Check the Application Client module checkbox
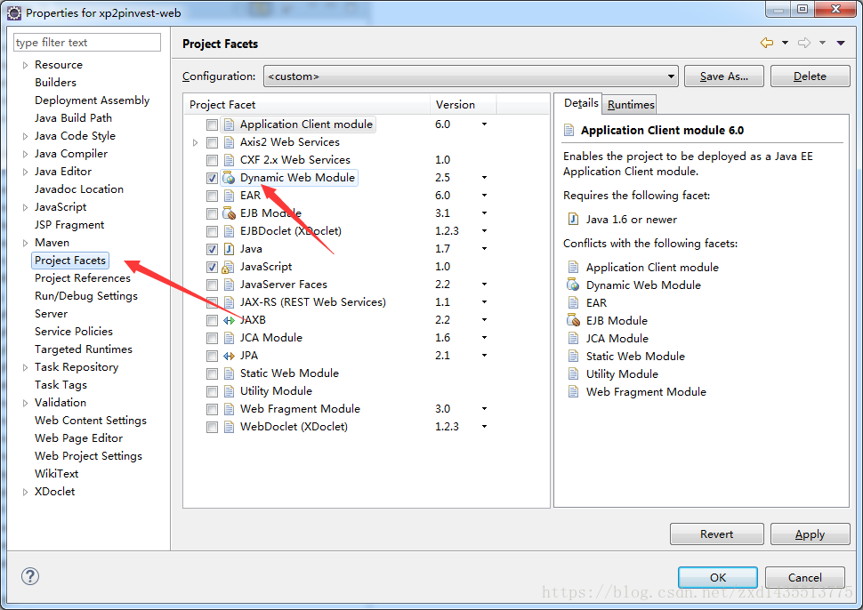Image resolution: width=863 pixels, height=610 pixels. (x=212, y=124)
